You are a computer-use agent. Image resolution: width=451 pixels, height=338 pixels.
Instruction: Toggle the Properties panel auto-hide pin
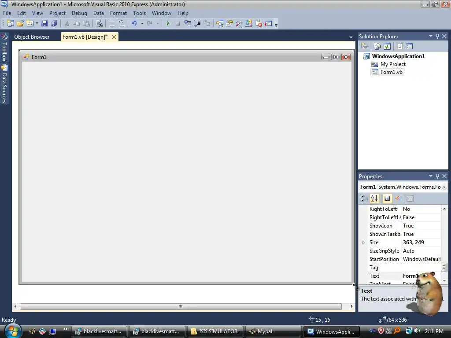(437, 176)
